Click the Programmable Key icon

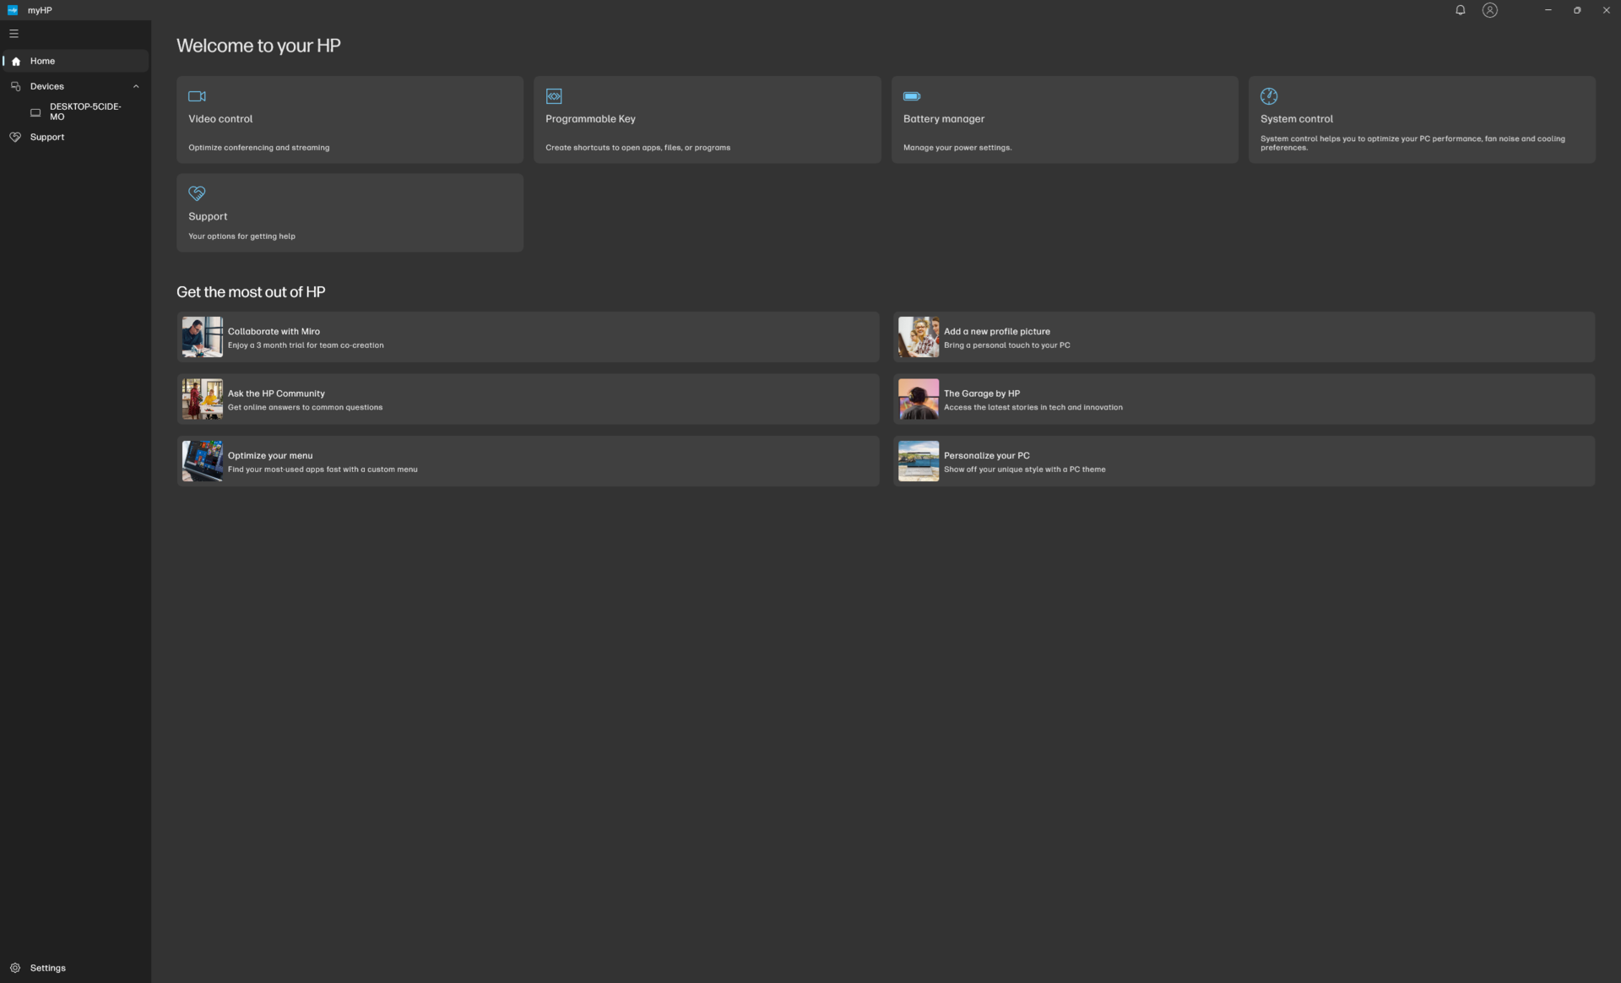554,96
